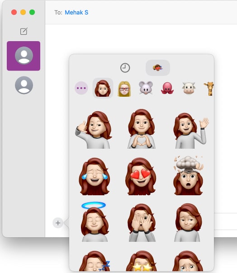Image resolution: width=237 pixels, height=273 pixels.
Task: Send the heart eyes Memoji sticker
Action: tap(141, 176)
